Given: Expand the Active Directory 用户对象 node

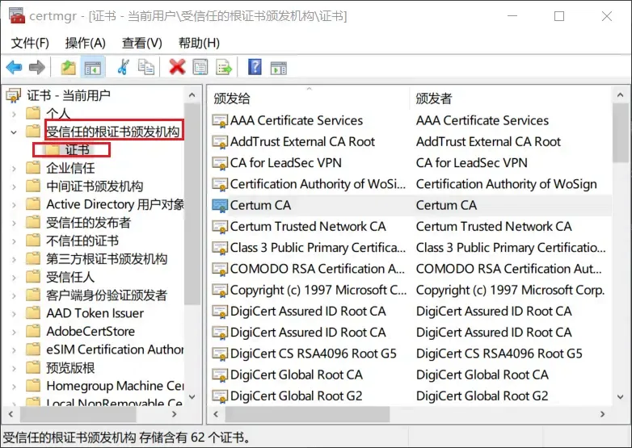Looking at the screenshot, I should [14, 204].
